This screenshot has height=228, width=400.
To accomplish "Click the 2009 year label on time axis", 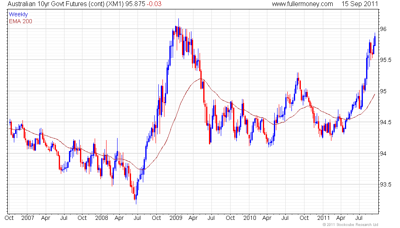I will pyautogui.click(x=176, y=218).
